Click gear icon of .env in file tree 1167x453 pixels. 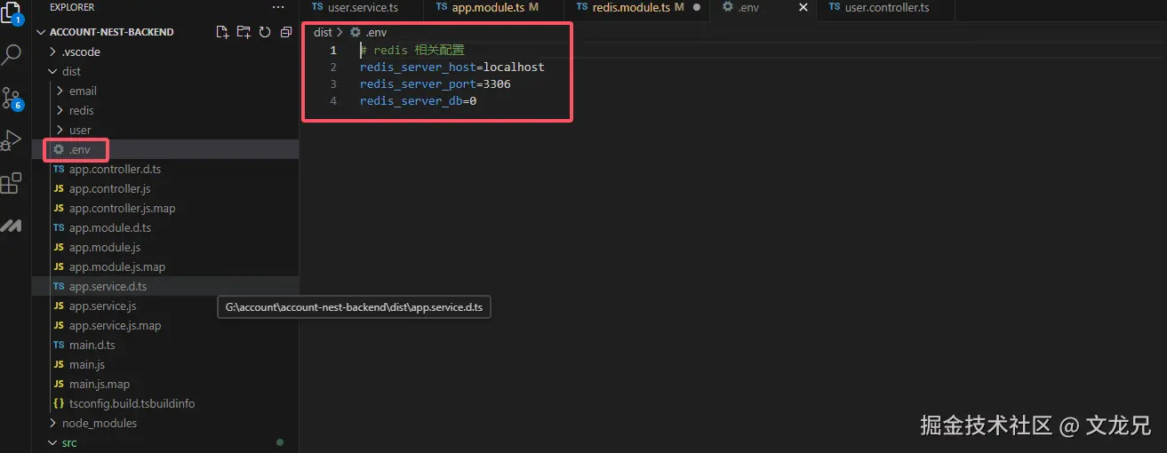click(x=59, y=149)
